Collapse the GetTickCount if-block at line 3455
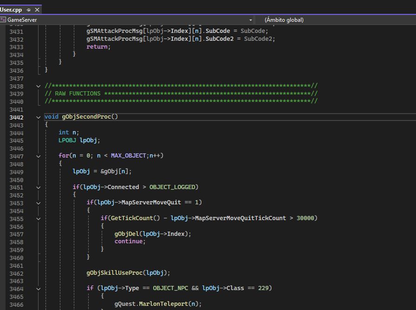The height and width of the screenshot is (310, 416). pyautogui.click(x=39, y=219)
